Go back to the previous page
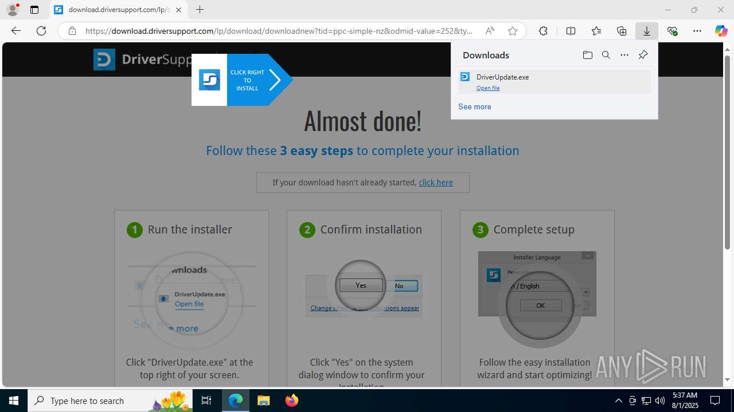 pyautogui.click(x=16, y=31)
